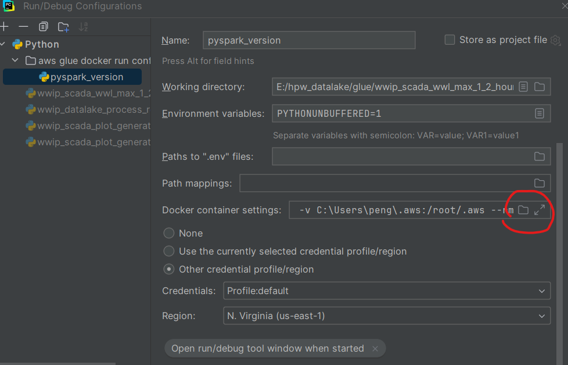Open the Credentials profile dropdown

click(542, 291)
